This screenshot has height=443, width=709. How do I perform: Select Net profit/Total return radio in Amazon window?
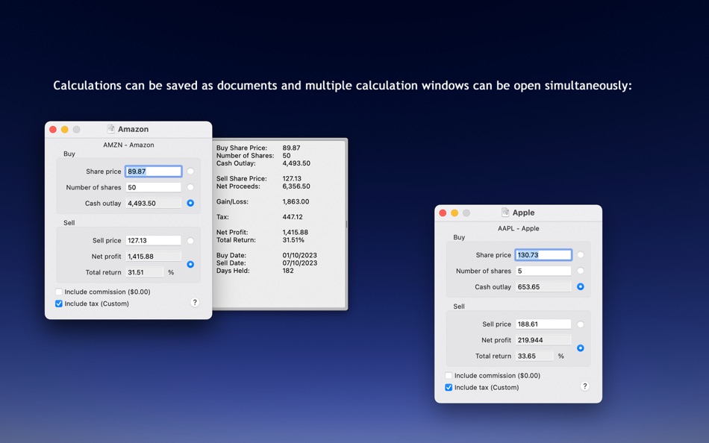[x=190, y=265]
